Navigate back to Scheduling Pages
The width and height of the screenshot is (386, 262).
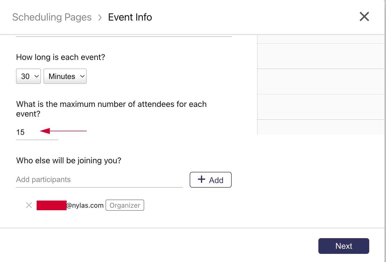[52, 17]
